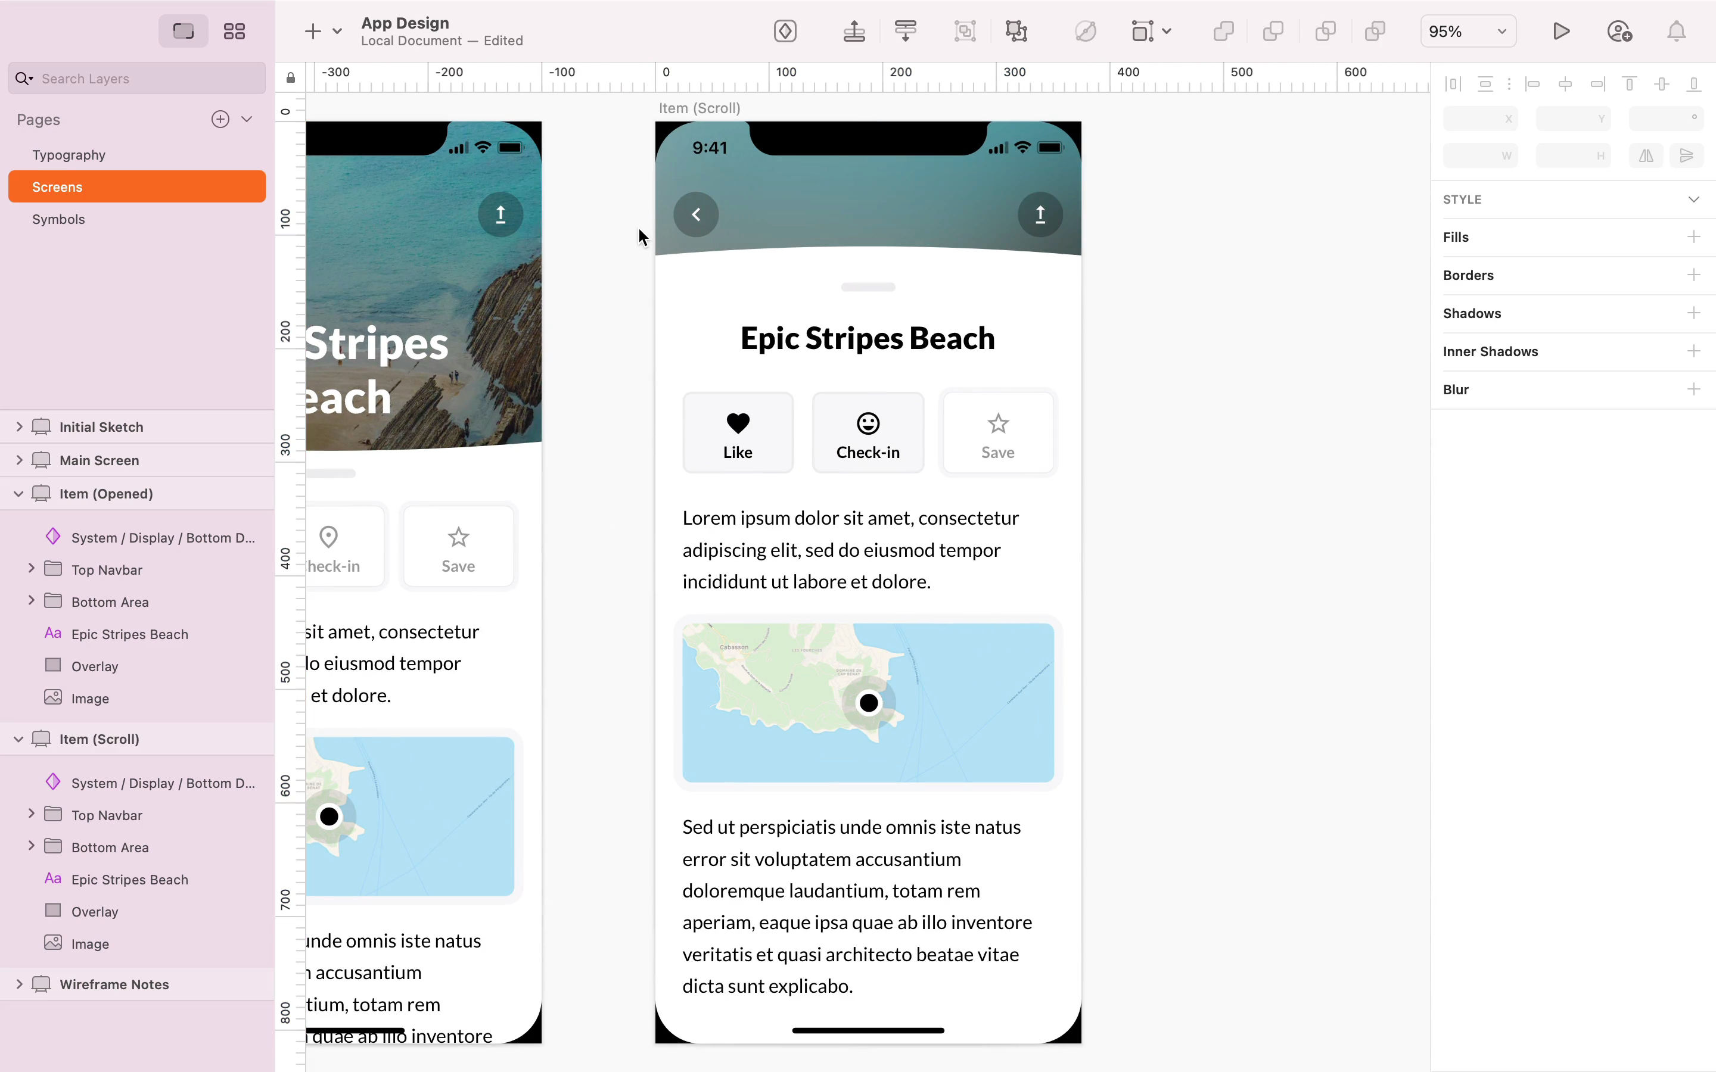Click the Insert plus button

coord(313,31)
